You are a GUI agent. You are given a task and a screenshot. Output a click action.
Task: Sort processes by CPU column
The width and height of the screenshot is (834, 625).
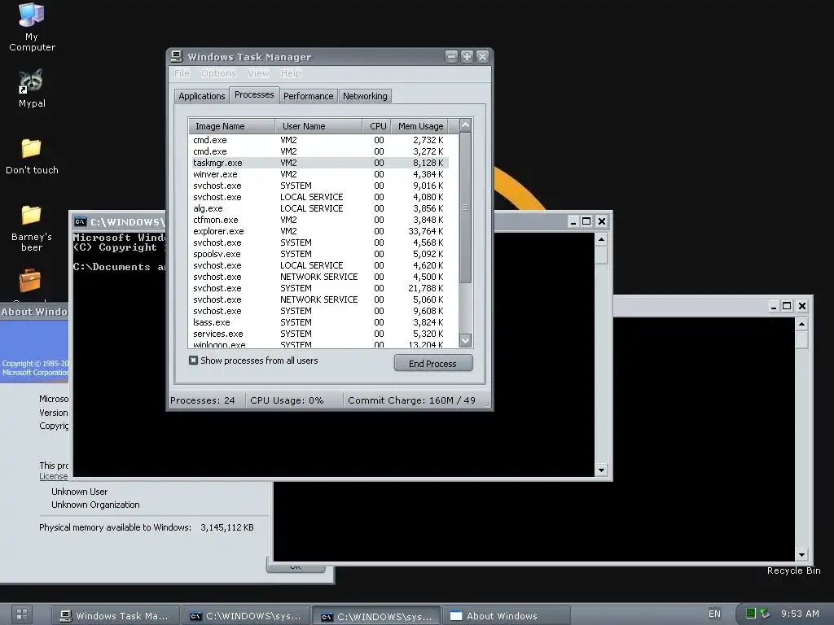377,126
